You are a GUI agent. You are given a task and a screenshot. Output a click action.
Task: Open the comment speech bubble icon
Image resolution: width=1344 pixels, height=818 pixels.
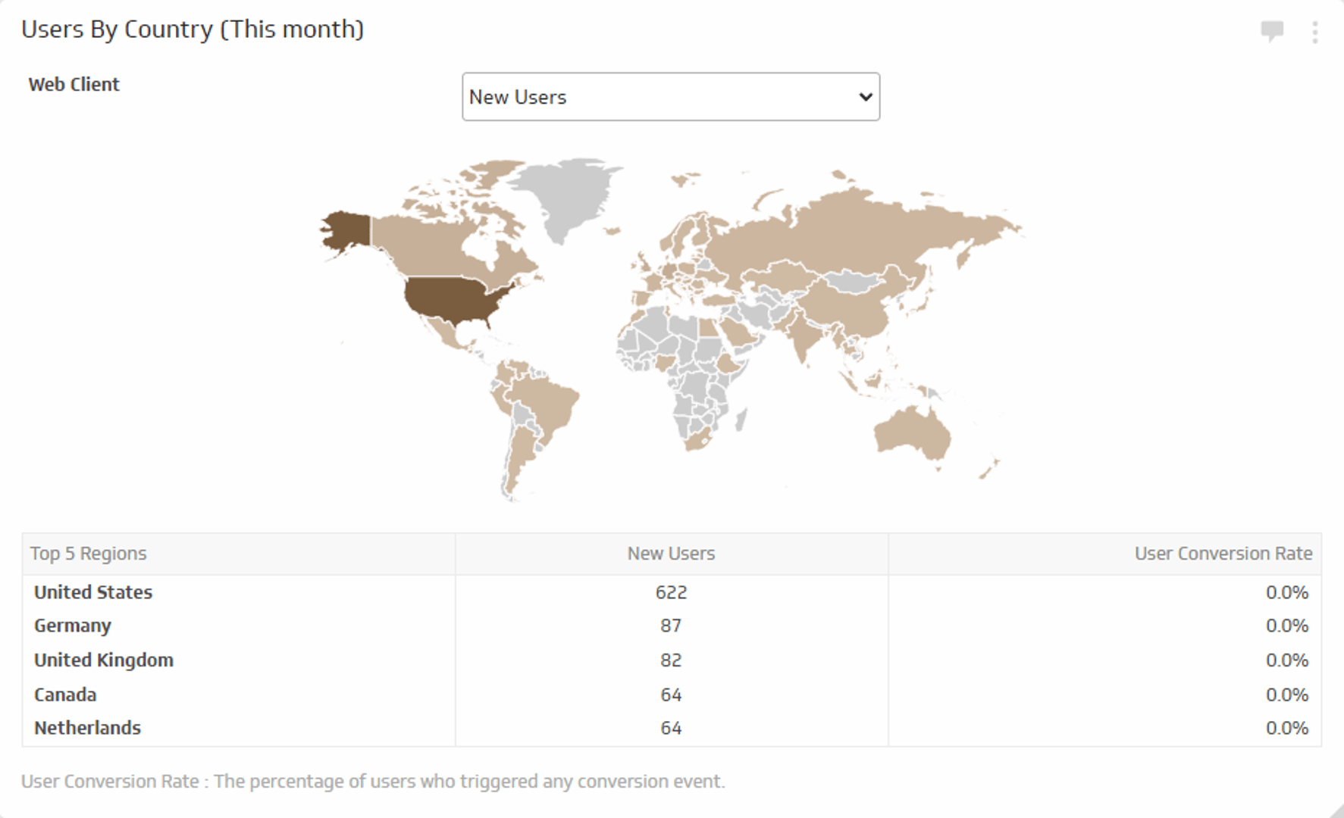(1271, 31)
